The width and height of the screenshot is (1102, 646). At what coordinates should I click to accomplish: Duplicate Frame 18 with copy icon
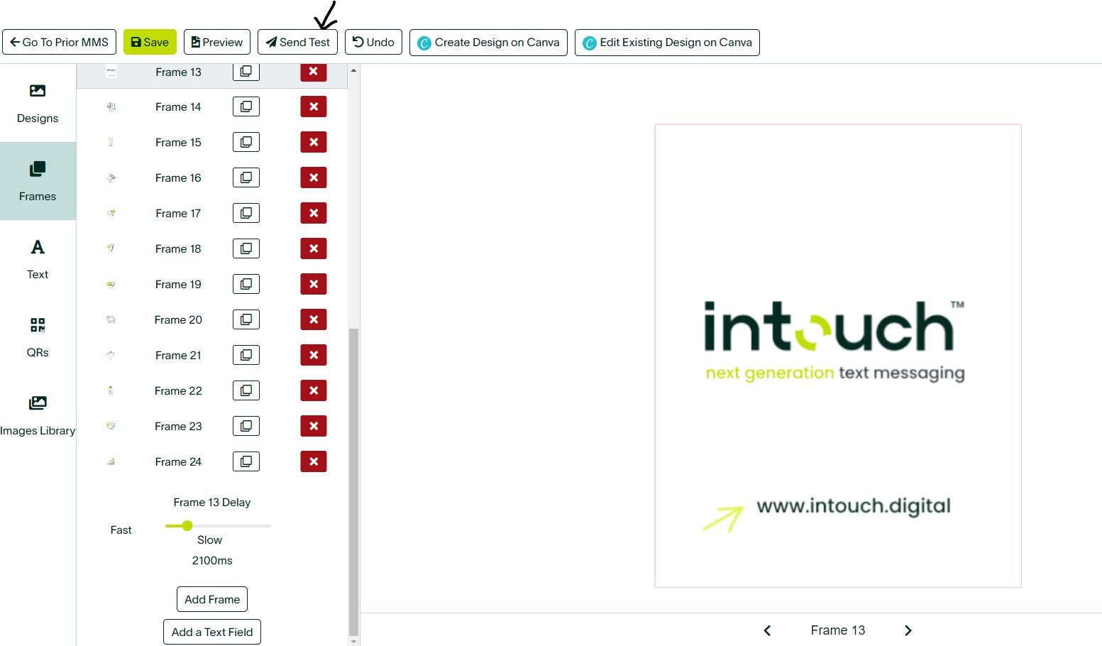tap(246, 248)
